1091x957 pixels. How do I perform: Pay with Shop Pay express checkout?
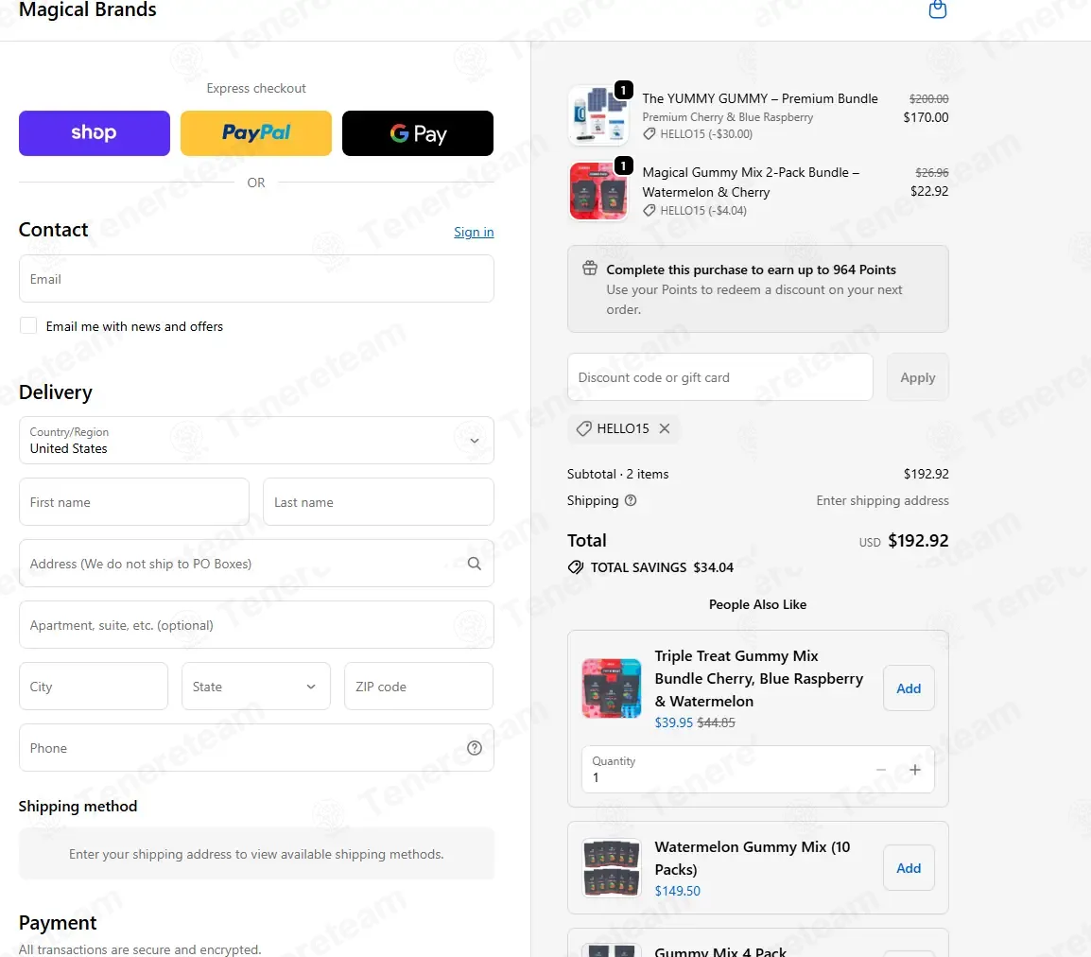(x=95, y=133)
